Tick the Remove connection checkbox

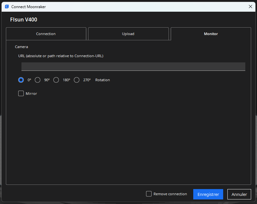(x=149, y=194)
